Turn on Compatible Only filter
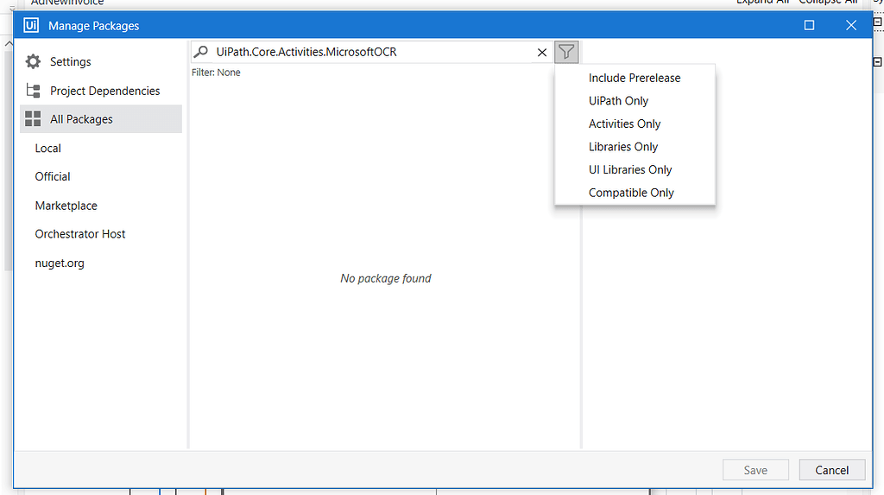The width and height of the screenshot is (884, 495). tap(635, 193)
